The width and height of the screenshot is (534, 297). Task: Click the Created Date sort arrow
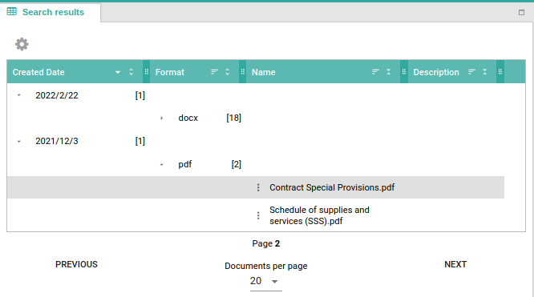point(118,72)
